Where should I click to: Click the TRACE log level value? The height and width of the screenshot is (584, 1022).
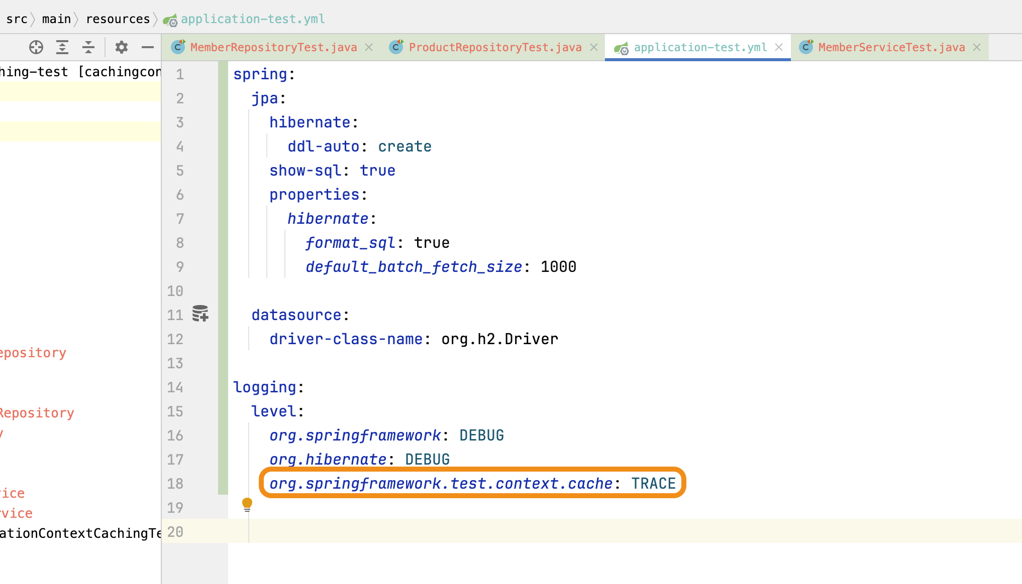(x=653, y=484)
